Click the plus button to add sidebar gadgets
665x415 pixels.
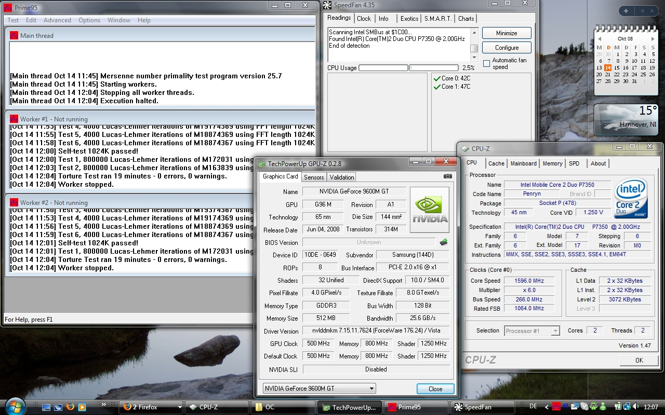coord(626,11)
